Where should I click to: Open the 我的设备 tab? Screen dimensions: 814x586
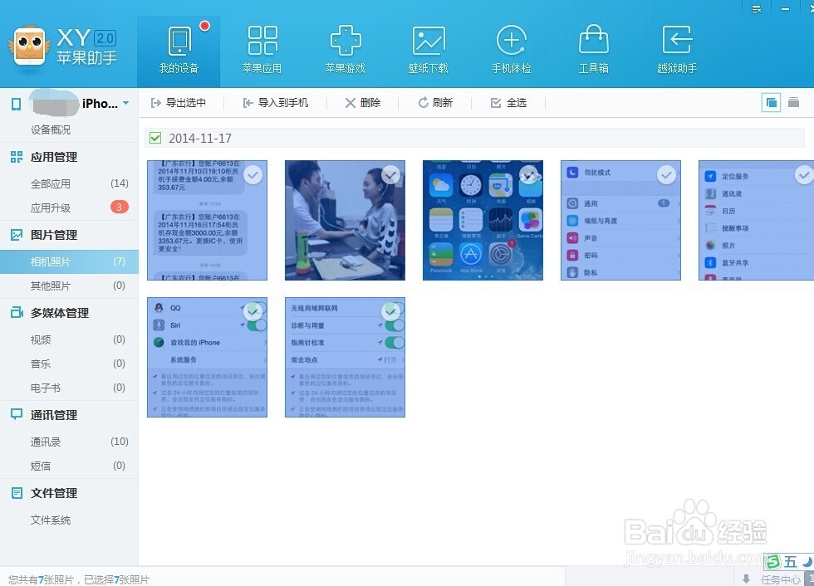179,51
